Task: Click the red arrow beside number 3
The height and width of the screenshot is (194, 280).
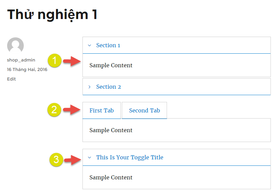Action: tap(73, 160)
